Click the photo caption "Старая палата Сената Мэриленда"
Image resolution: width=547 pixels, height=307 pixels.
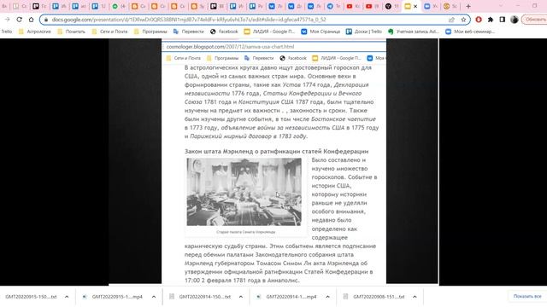pyautogui.click(x=245, y=232)
